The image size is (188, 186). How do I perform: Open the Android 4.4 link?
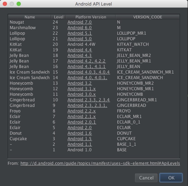pos(80,50)
